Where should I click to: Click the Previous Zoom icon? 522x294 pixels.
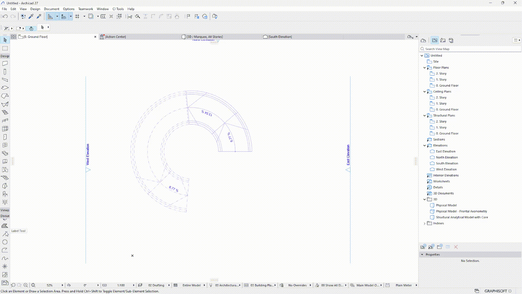pos(13,285)
